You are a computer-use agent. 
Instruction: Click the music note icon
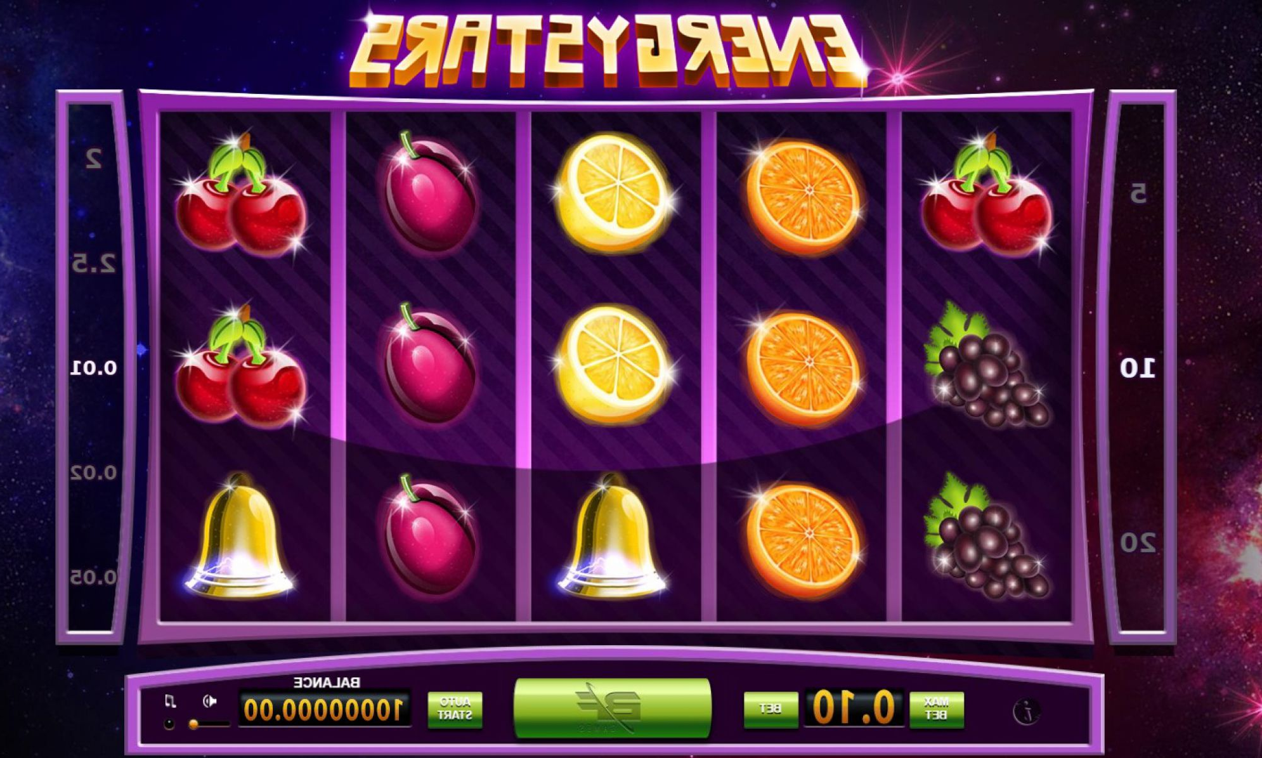point(169,701)
